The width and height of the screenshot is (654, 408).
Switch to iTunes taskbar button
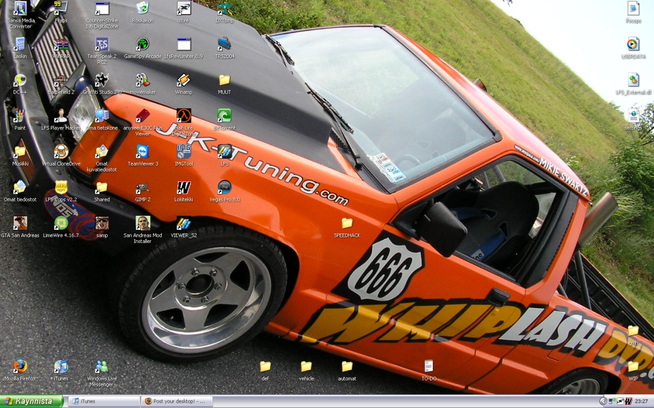point(105,401)
